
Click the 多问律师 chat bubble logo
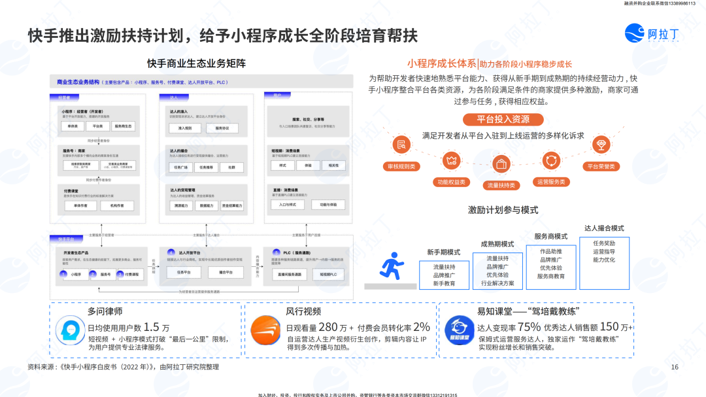coord(70,331)
